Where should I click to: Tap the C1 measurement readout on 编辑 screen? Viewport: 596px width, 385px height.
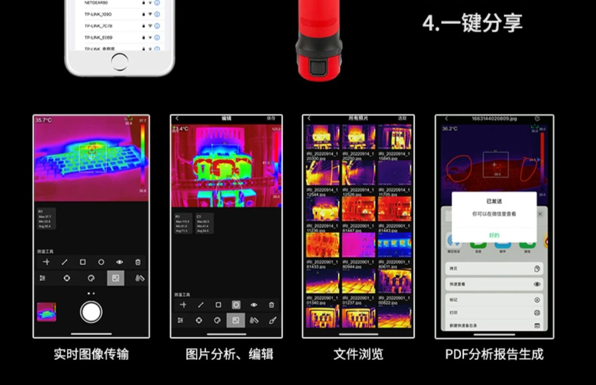click(x=204, y=223)
